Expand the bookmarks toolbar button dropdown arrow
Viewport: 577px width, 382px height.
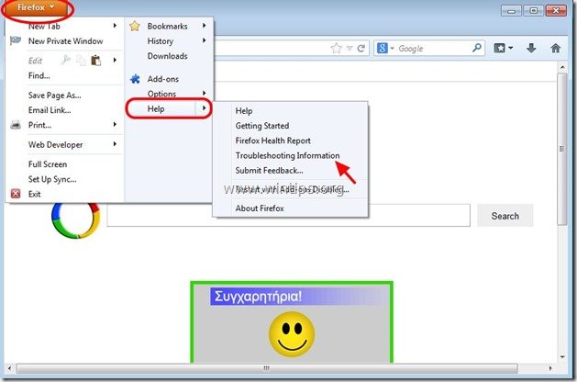pyautogui.click(x=510, y=48)
